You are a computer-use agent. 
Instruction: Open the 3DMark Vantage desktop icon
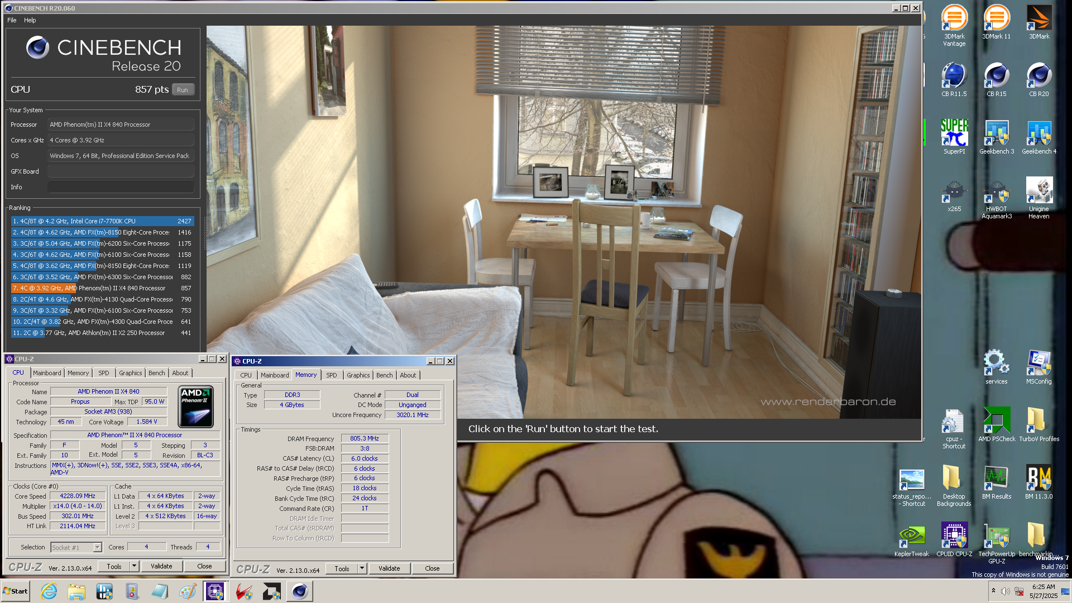point(954,25)
